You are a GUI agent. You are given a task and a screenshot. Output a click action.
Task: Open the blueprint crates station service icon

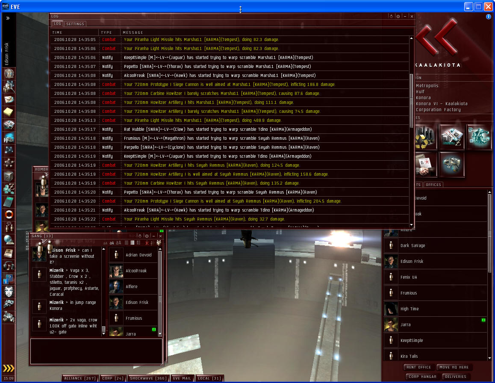tap(452, 137)
